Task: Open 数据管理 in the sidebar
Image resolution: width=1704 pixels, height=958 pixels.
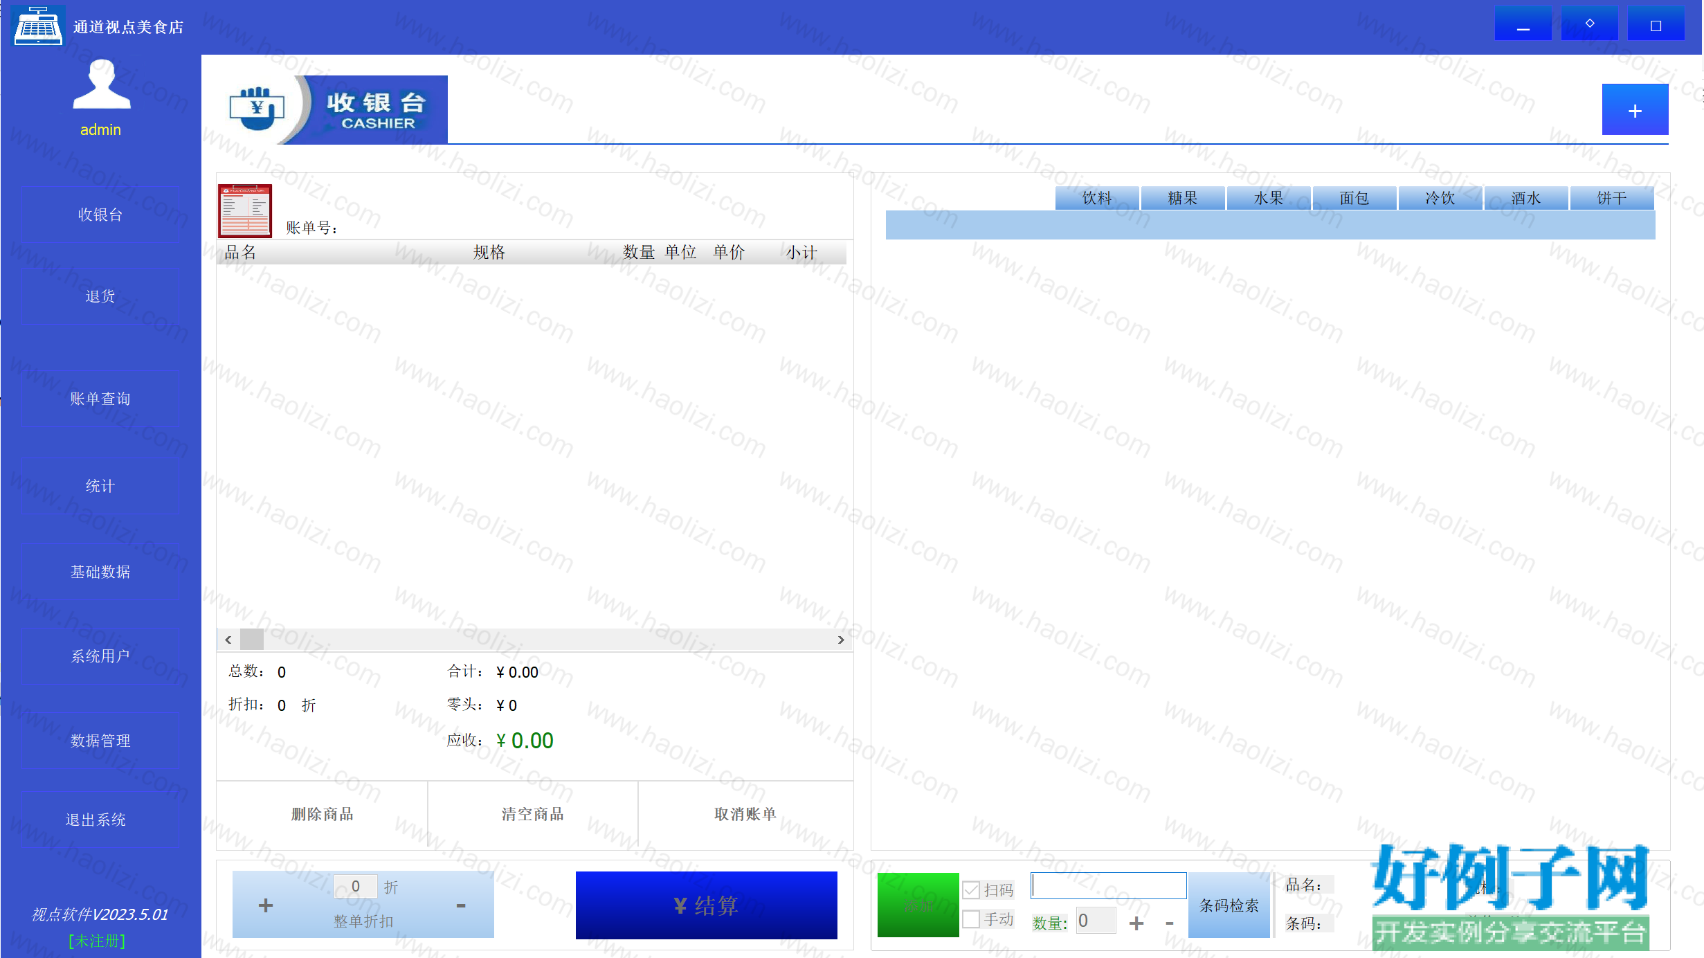Action: click(100, 741)
